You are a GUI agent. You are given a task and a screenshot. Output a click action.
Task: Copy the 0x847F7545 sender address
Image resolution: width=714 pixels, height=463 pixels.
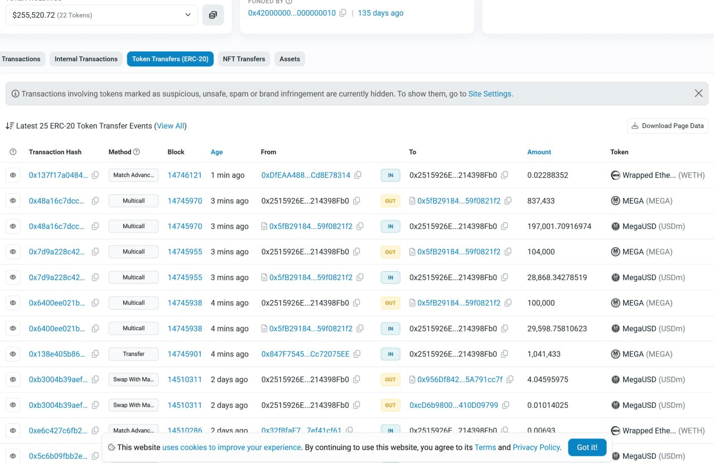coord(357,354)
